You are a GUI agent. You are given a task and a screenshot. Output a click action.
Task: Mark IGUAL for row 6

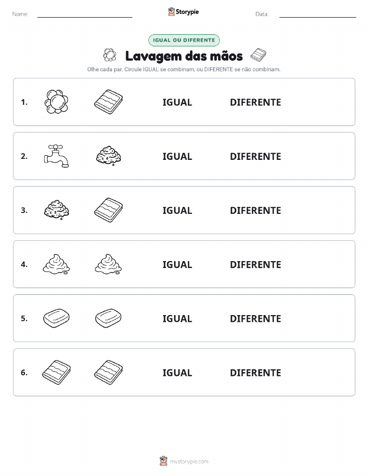pos(178,373)
